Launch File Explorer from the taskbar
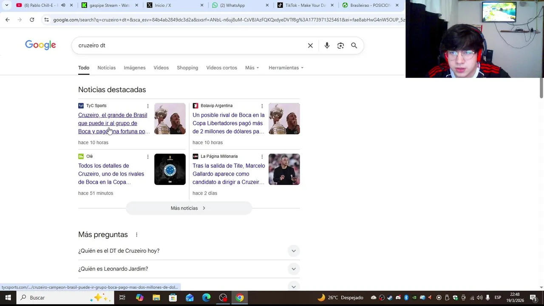544x306 pixels. point(156,297)
